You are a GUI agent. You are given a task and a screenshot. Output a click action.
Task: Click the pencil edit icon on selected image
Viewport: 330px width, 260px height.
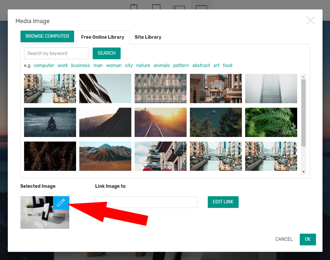click(x=61, y=203)
